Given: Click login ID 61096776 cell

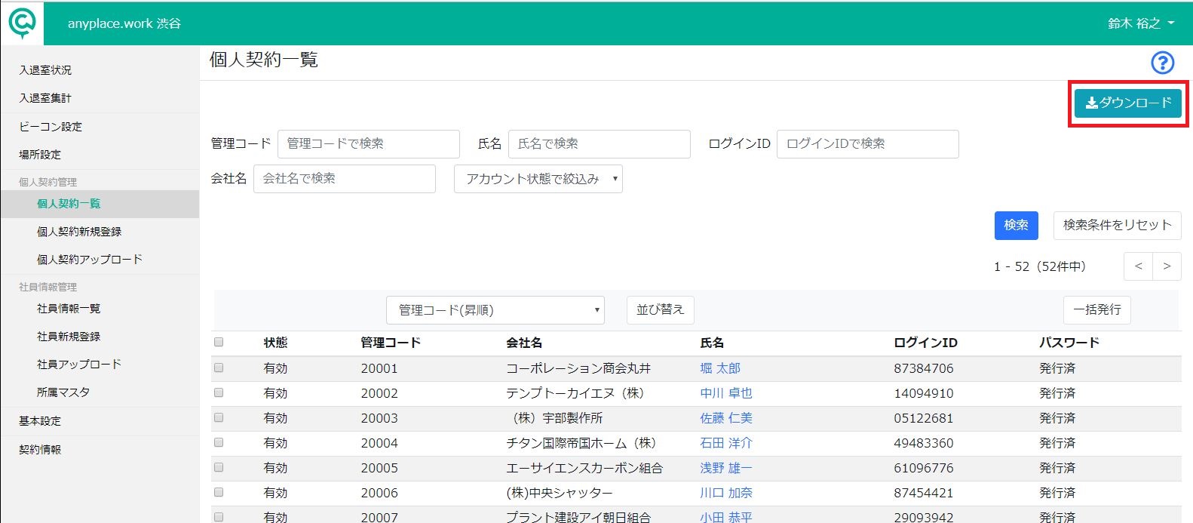Looking at the screenshot, I should [924, 468].
